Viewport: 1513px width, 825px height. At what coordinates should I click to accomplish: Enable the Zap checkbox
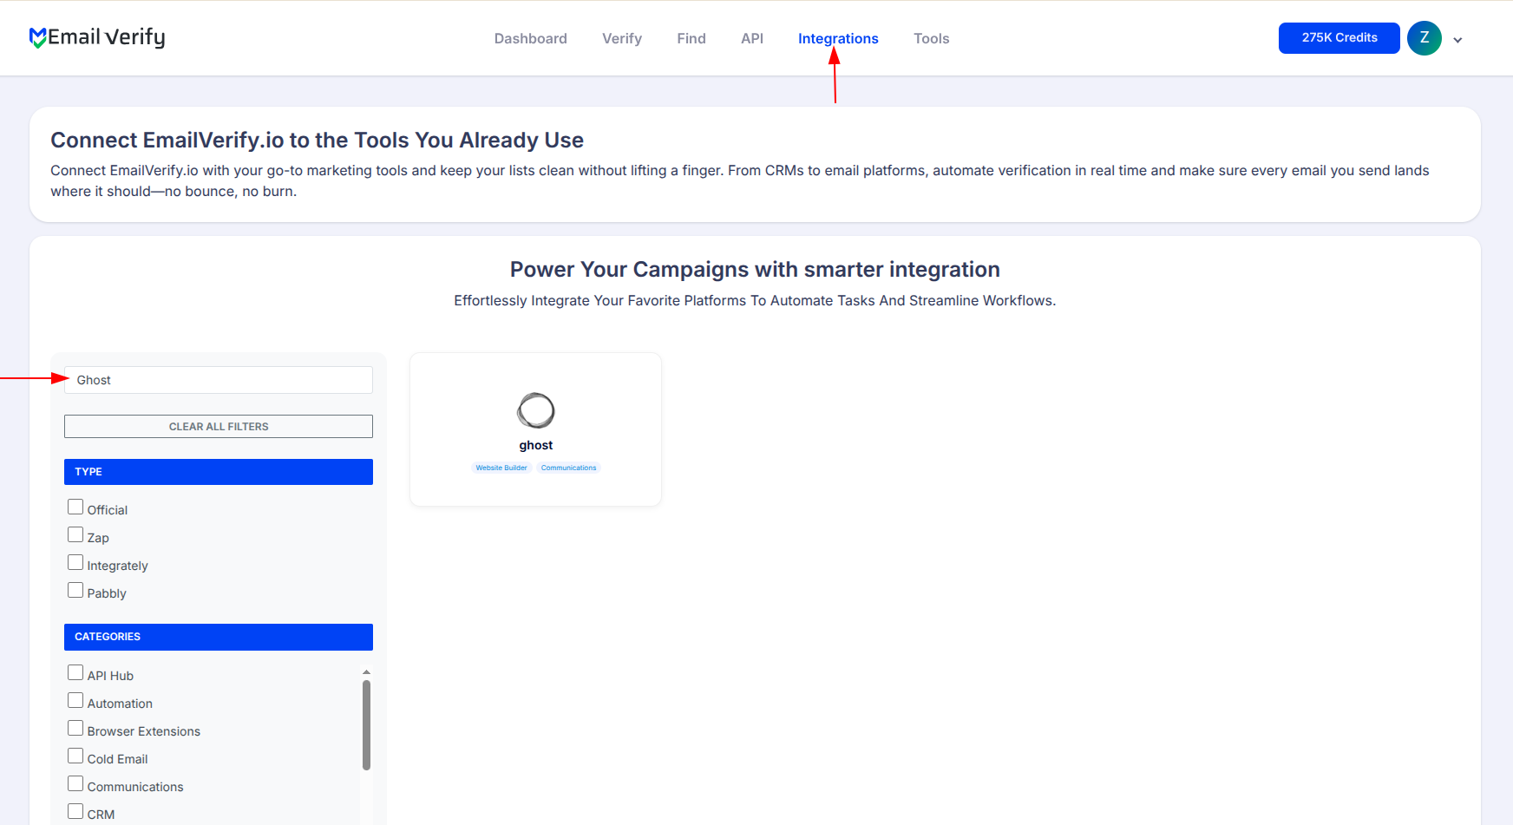coord(75,534)
